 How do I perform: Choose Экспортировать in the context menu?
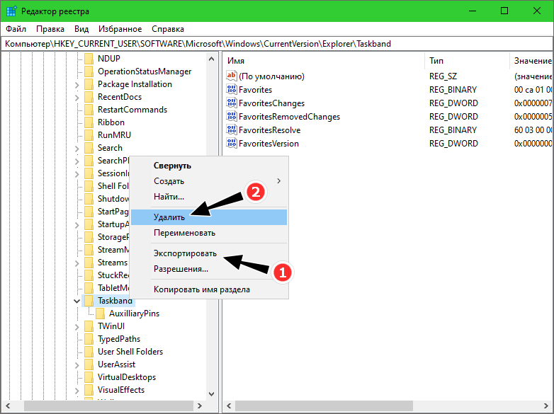[x=185, y=253]
